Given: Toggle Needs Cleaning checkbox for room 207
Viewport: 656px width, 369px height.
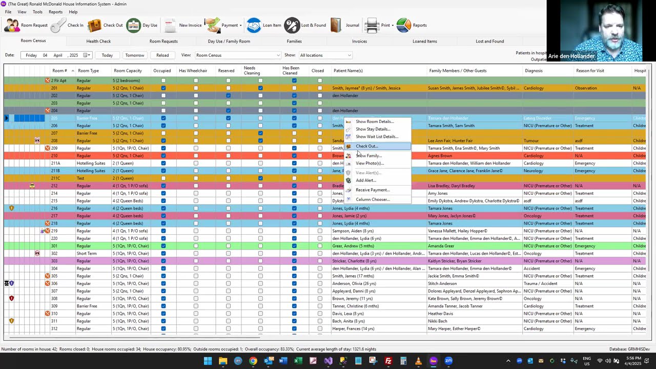Looking at the screenshot, I should click(260, 133).
